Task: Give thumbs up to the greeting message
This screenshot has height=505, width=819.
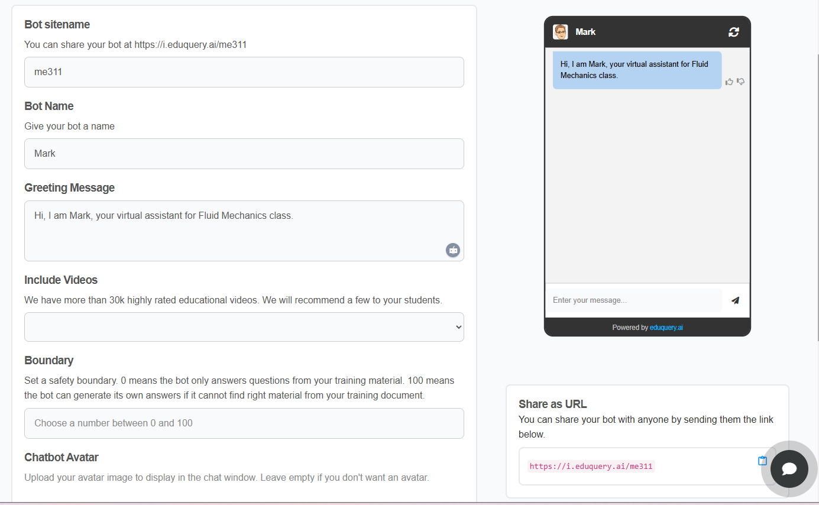Action: [729, 82]
